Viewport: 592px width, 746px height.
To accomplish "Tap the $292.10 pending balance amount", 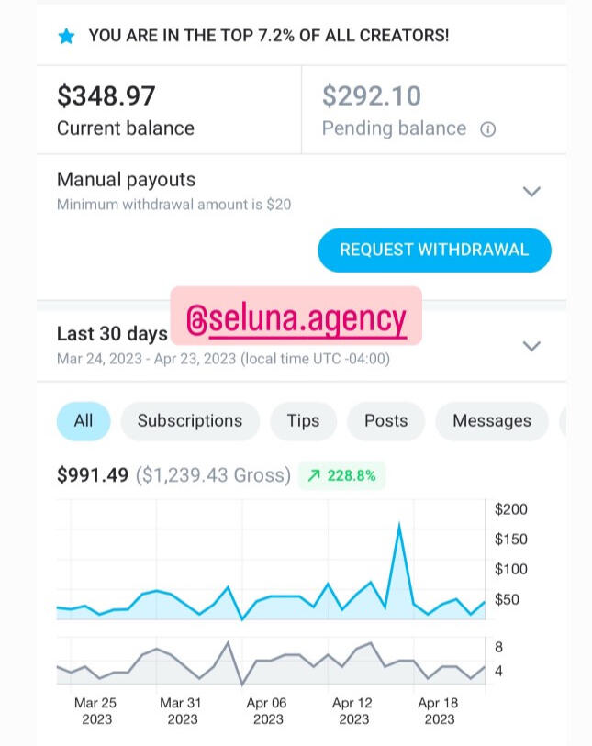I will tap(372, 95).
